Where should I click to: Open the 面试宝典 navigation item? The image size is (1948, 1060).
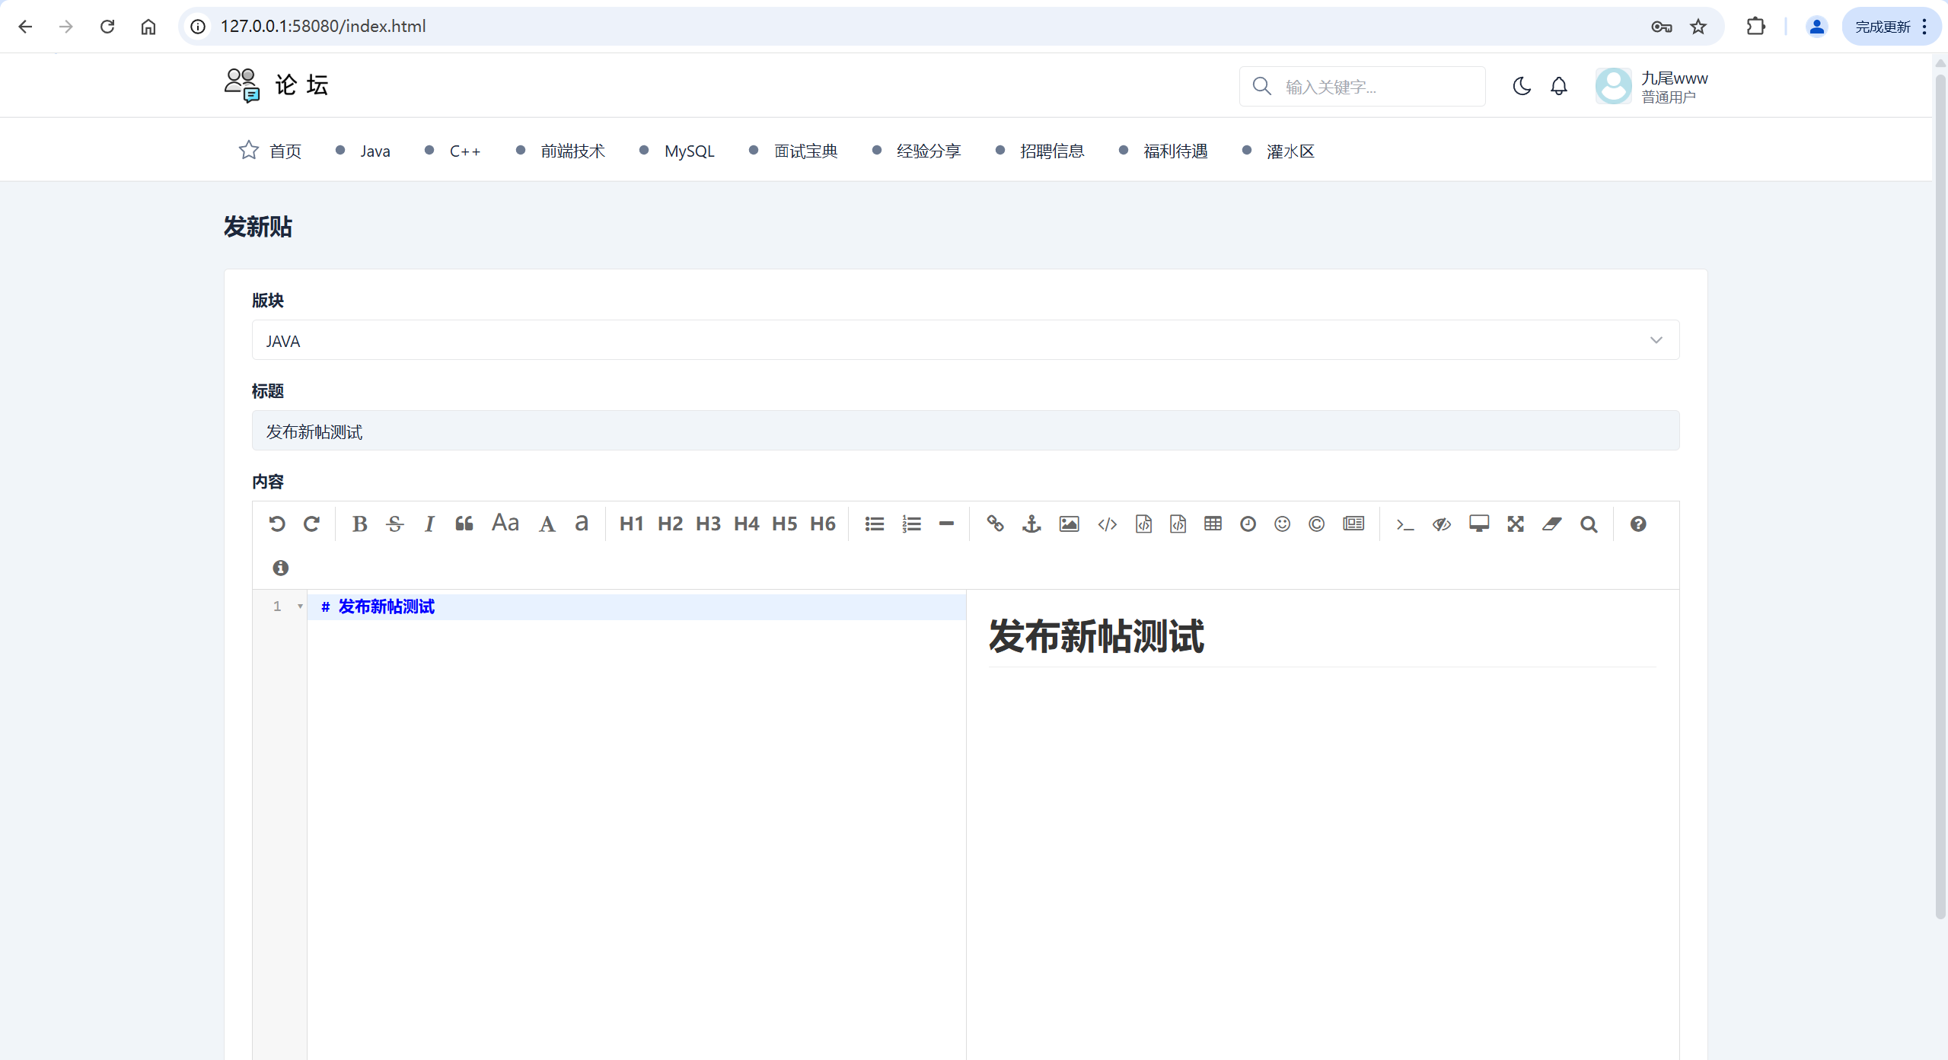(x=805, y=151)
